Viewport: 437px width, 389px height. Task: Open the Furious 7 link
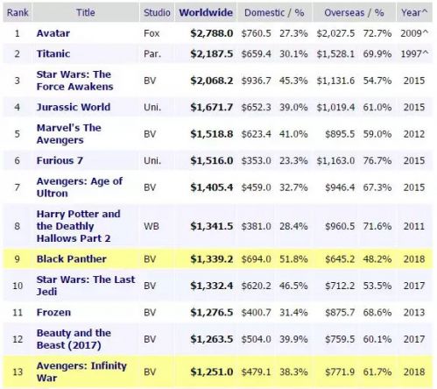[x=60, y=160]
